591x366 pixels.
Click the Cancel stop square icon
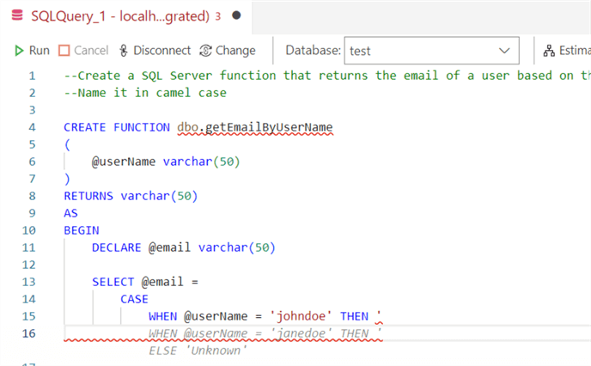pos(64,51)
